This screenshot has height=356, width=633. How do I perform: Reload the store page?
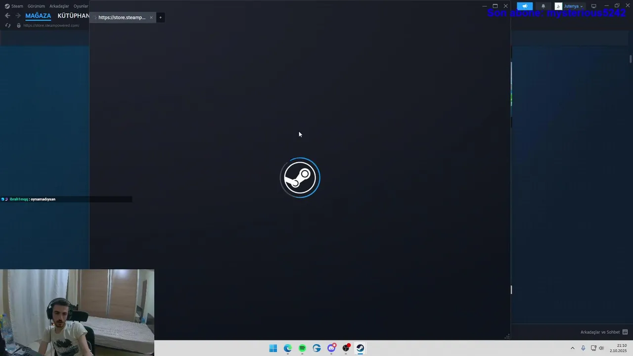pos(7,25)
